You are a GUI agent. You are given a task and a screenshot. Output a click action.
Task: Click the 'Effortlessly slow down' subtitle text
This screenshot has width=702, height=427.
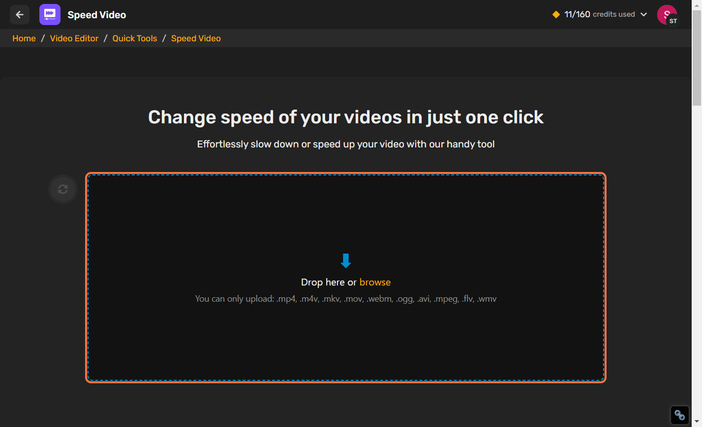pos(346,144)
